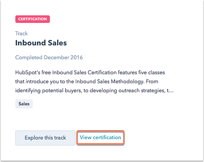Click the line mentioning Inbound Sales Methodology

[86, 82]
